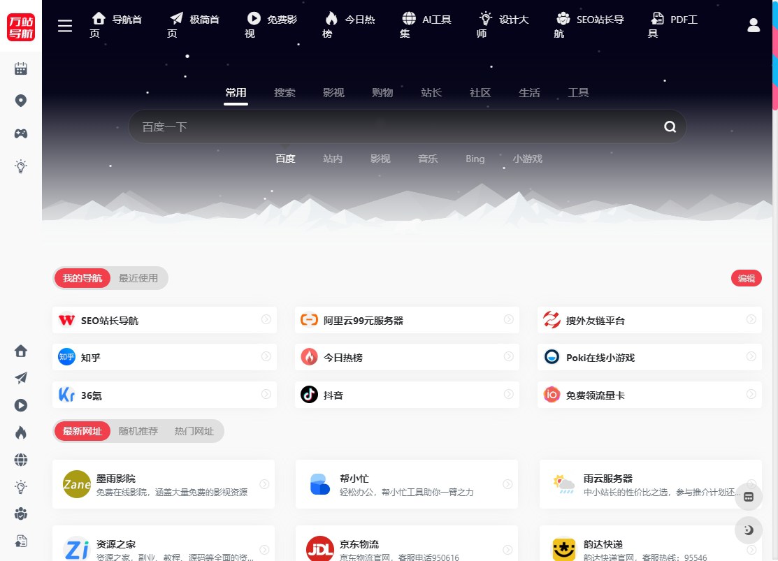This screenshot has height=561, width=778.
Task: Choose 小游戏 search engine option
Action: point(528,159)
